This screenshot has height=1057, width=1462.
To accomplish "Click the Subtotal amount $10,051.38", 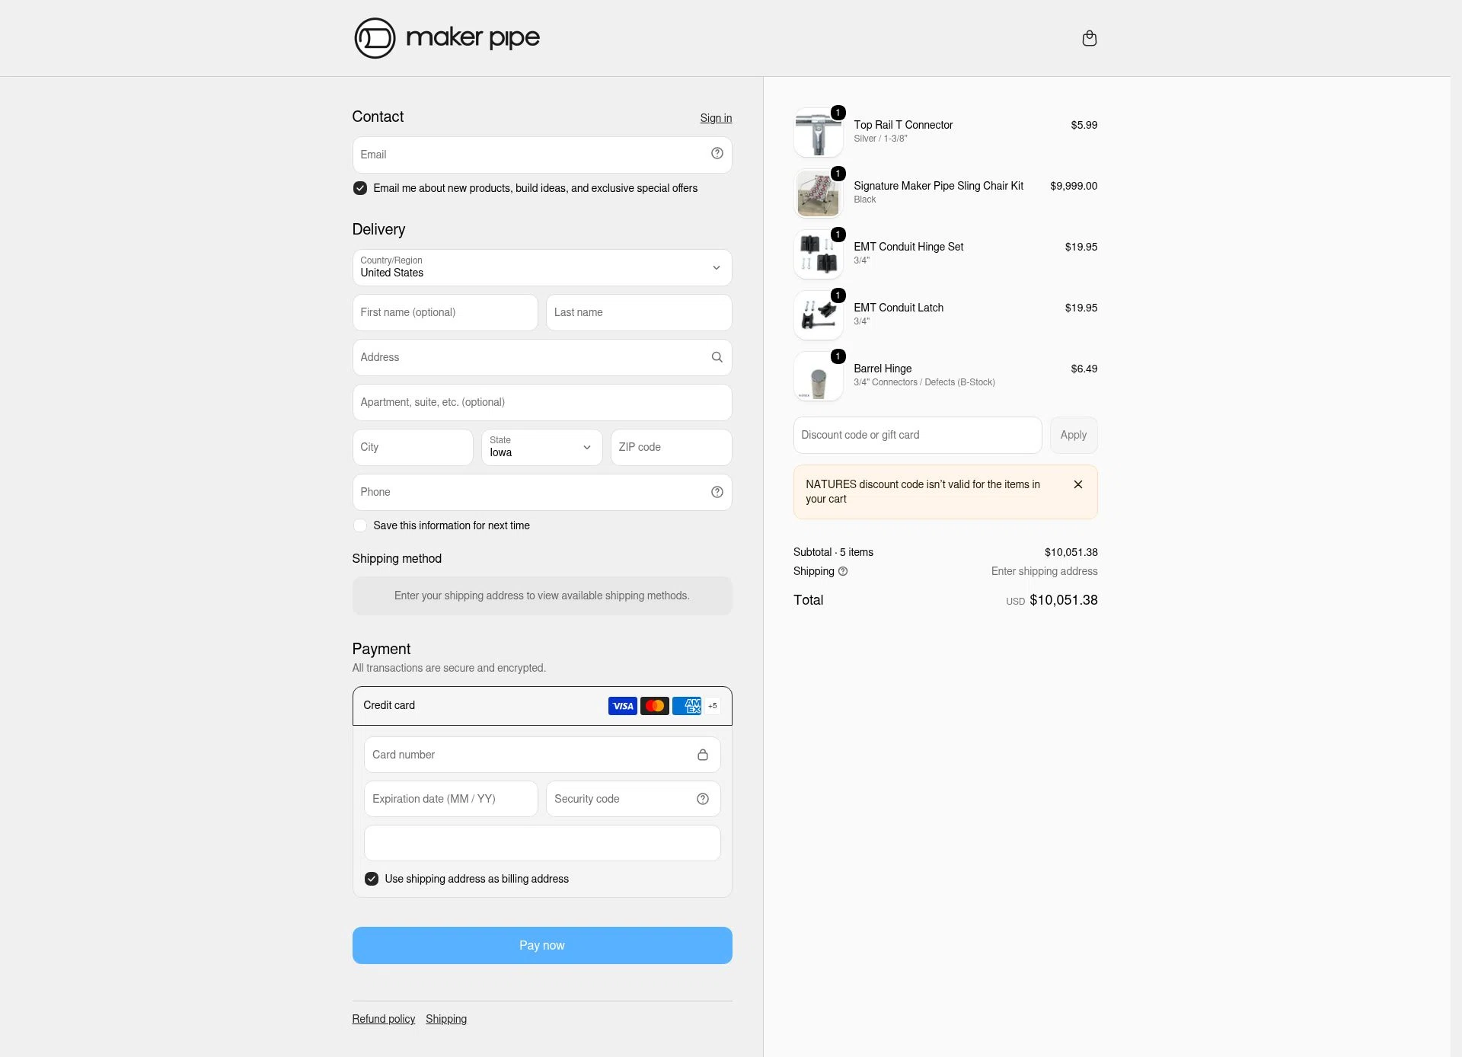I will coord(1071,552).
